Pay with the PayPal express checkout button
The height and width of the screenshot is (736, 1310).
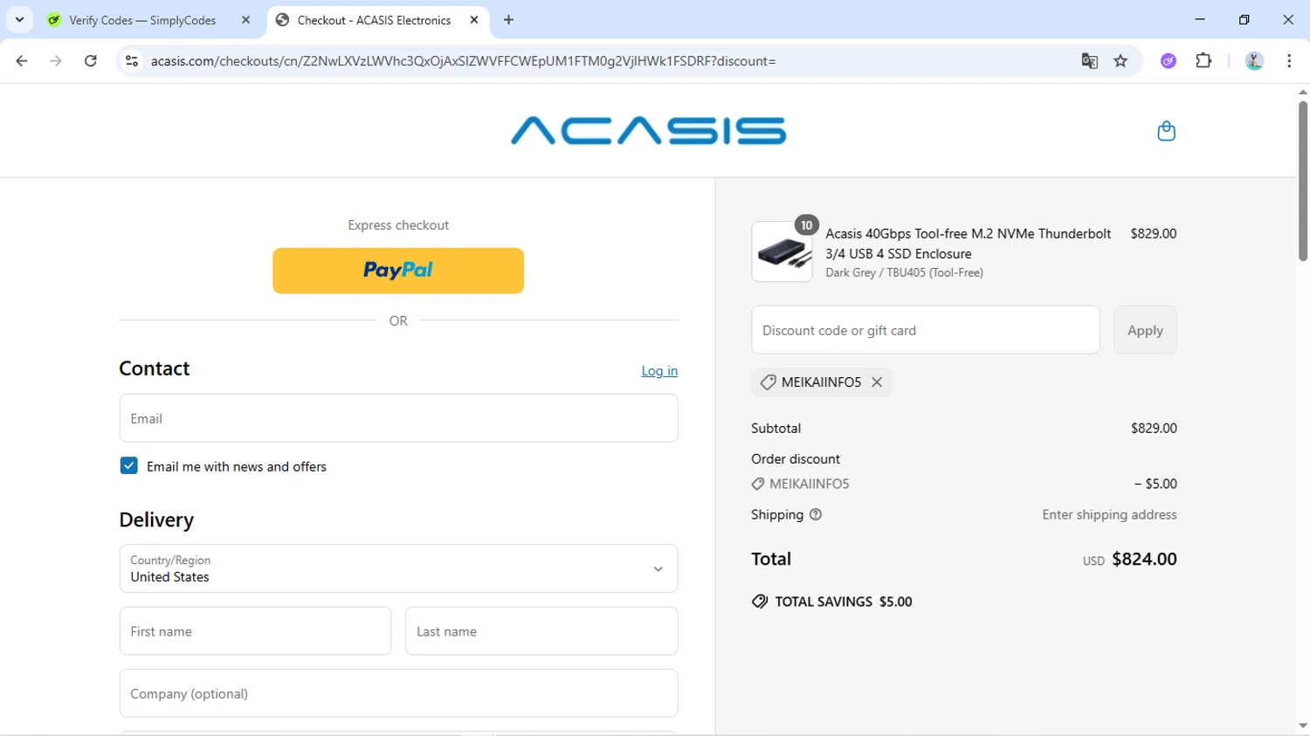tap(398, 271)
